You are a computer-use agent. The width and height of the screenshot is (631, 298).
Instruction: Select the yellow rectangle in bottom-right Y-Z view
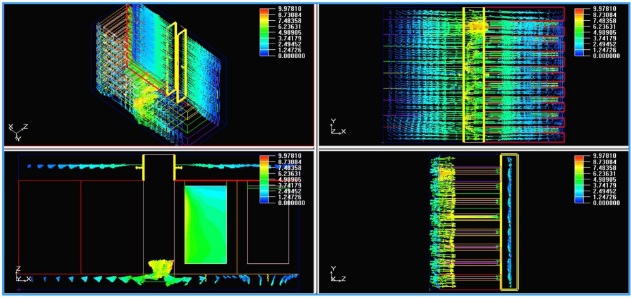[x=509, y=221]
